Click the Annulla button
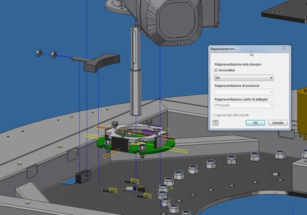The image size is (307, 215). coord(278,123)
